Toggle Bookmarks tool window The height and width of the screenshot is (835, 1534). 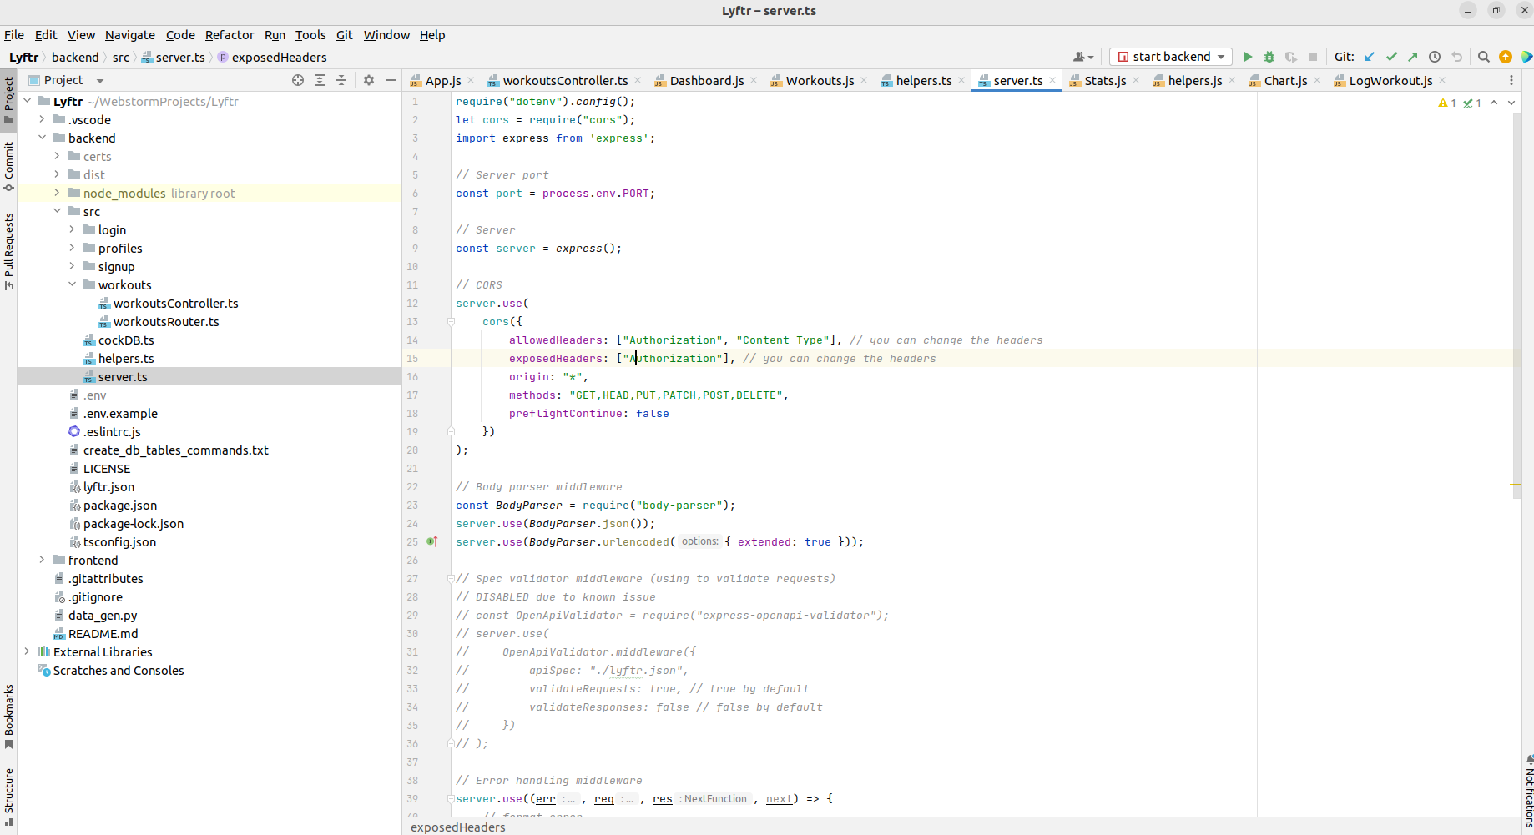[8, 717]
